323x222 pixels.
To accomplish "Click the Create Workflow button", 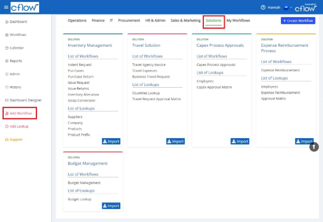I will coord(298,21).
